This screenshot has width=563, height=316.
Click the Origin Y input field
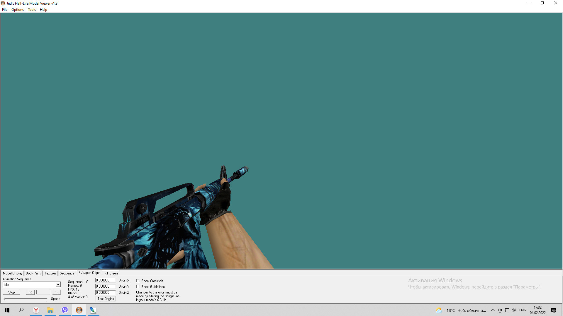[105, 286]
